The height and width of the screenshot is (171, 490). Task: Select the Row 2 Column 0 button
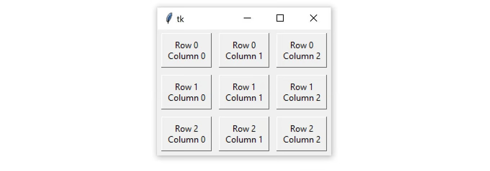[186, 134]
